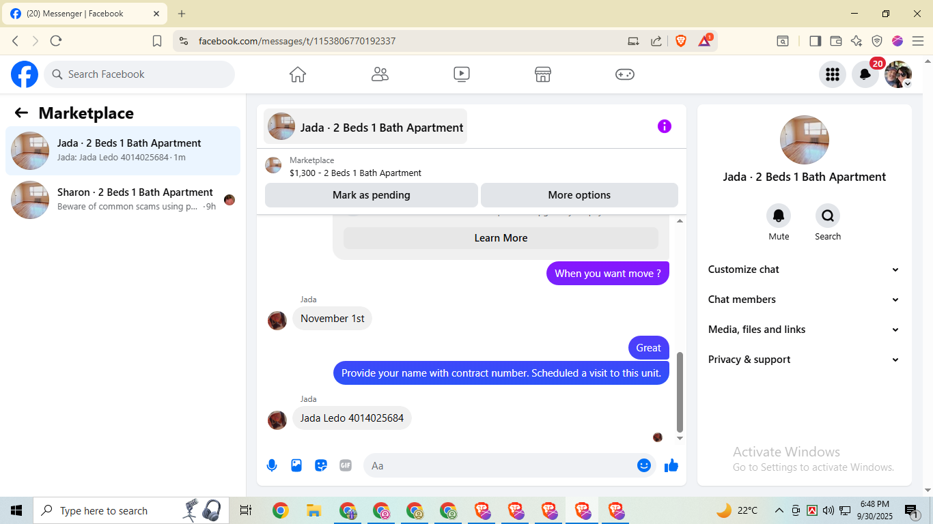
Task: Attach a photo using the image icon
Action: click(296, 465)
